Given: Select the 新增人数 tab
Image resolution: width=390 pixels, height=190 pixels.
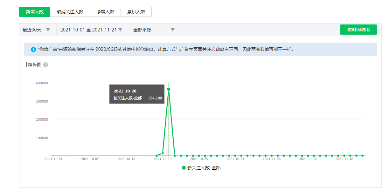Looking at the screenshot, I should click(x=35, y=12).
